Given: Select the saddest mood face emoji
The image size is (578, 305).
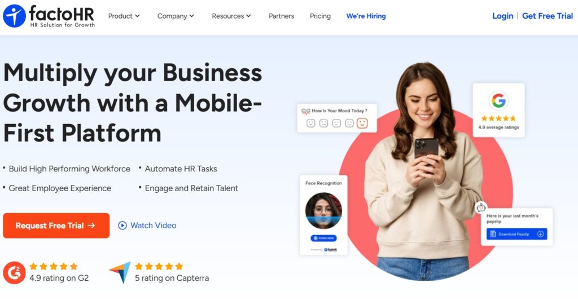Looking at the screenshot, I should pyautogui.click(x=311, y=123).
